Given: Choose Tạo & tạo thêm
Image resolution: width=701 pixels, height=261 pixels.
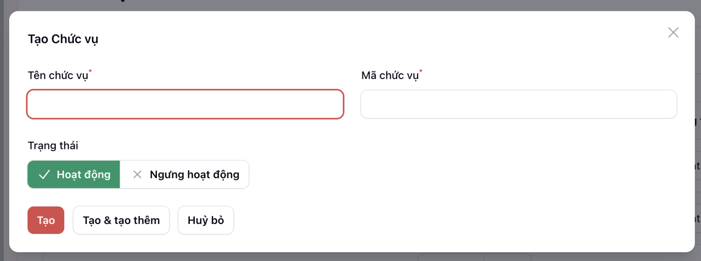Looking at the screenshot, I should (121, 220).
